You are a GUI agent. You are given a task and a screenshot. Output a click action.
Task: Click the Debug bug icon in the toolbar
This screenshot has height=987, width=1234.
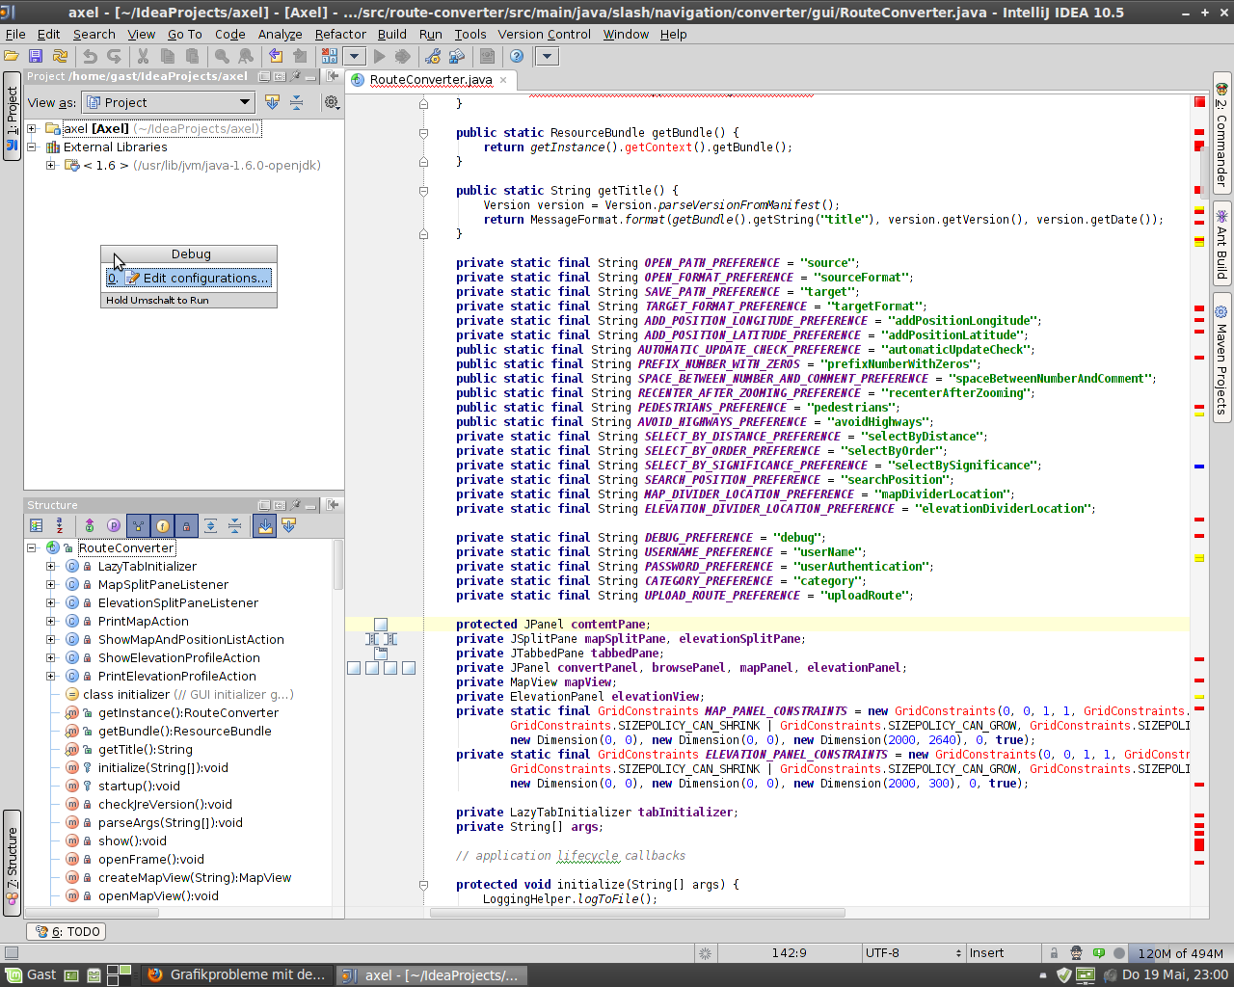[403, 56]
